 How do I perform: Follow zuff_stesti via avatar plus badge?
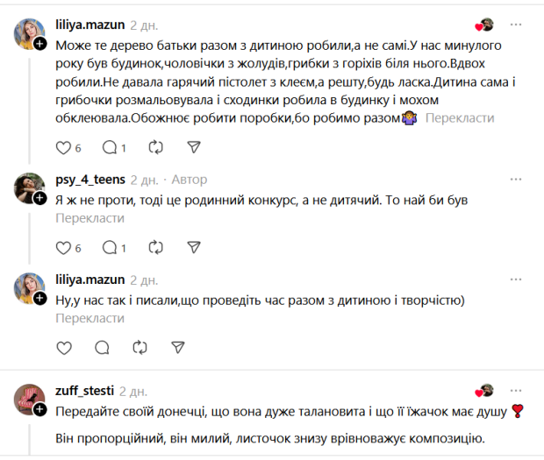(x=40, y=410)
